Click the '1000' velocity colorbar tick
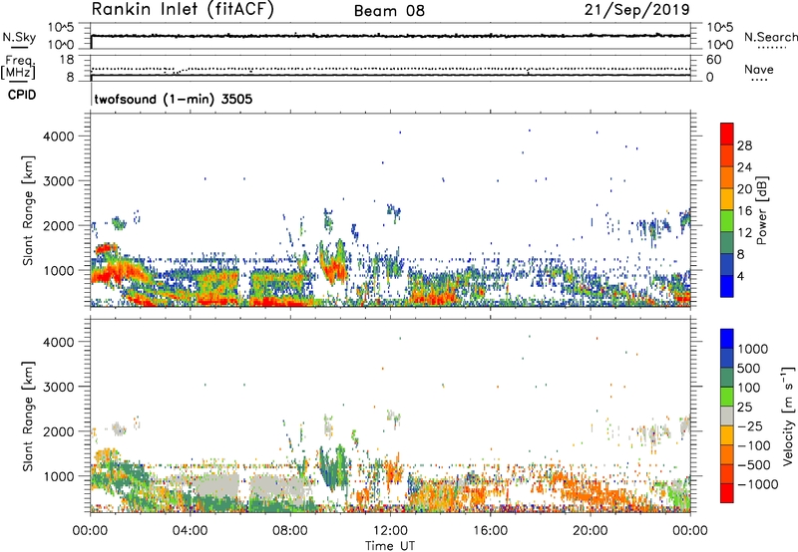This screenshot has height=552, width=798. tap(752, 349)
